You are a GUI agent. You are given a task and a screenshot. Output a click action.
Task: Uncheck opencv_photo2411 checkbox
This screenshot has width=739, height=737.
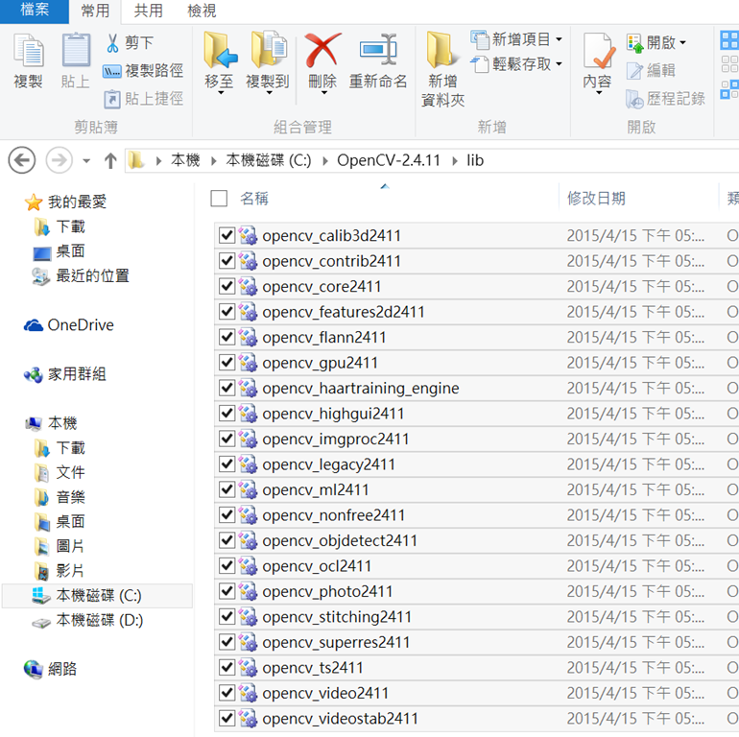(x=226, y=591)
